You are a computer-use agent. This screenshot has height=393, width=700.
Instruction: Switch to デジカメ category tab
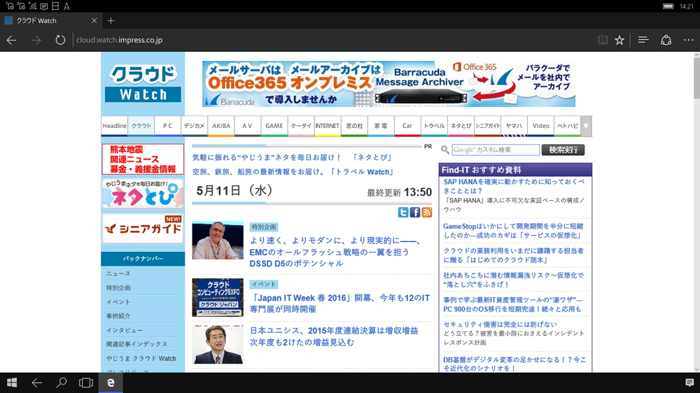pos(194,126)
